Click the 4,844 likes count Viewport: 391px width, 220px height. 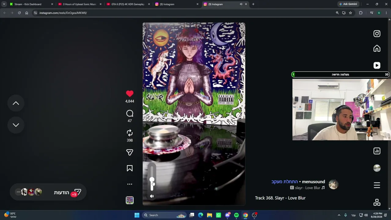click(x=130, y=101)
